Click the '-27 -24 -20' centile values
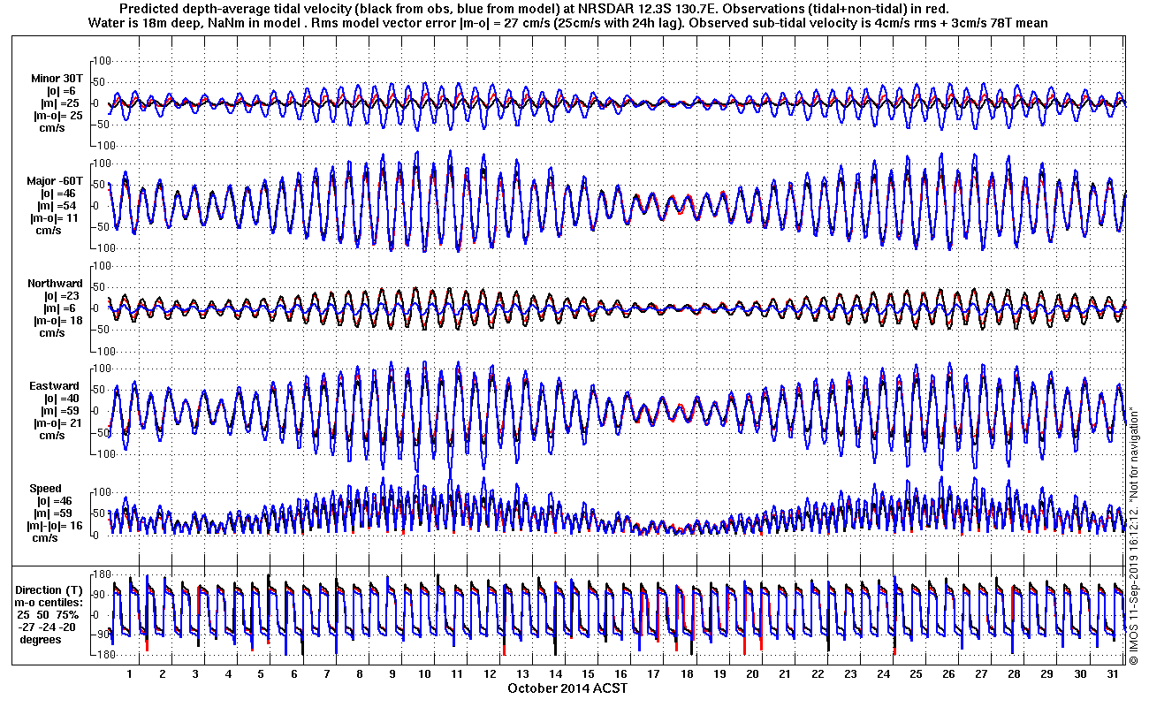 49,627
